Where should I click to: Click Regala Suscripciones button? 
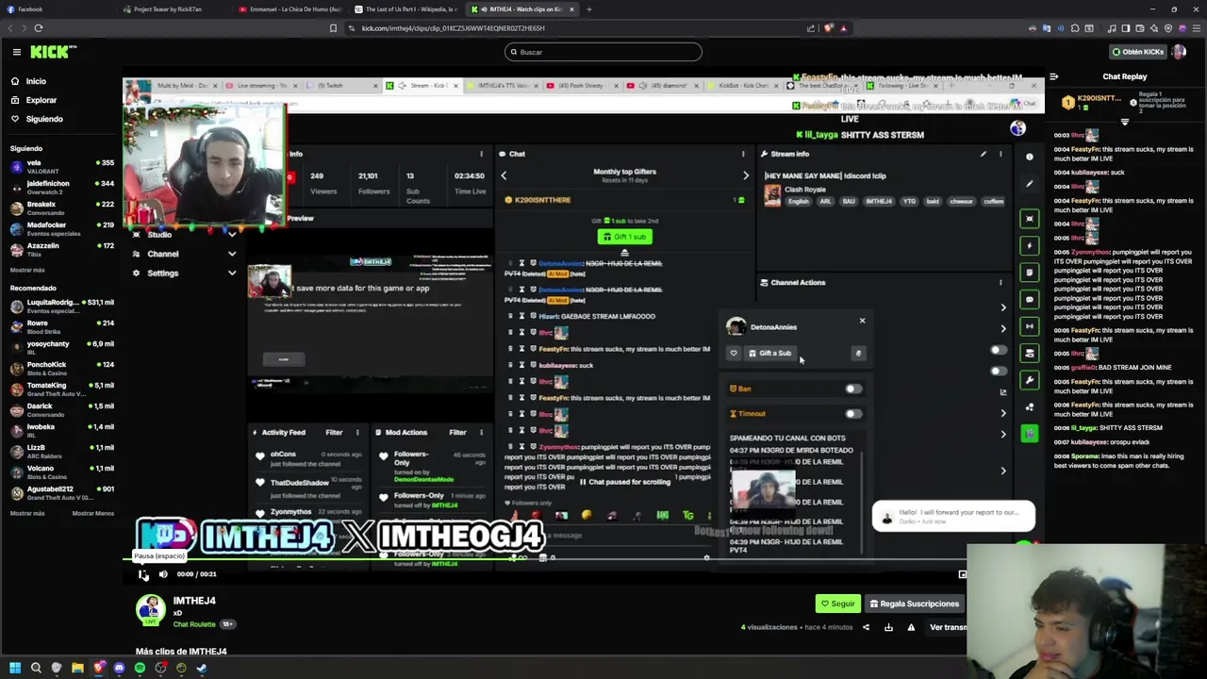[x=914, y=604]
